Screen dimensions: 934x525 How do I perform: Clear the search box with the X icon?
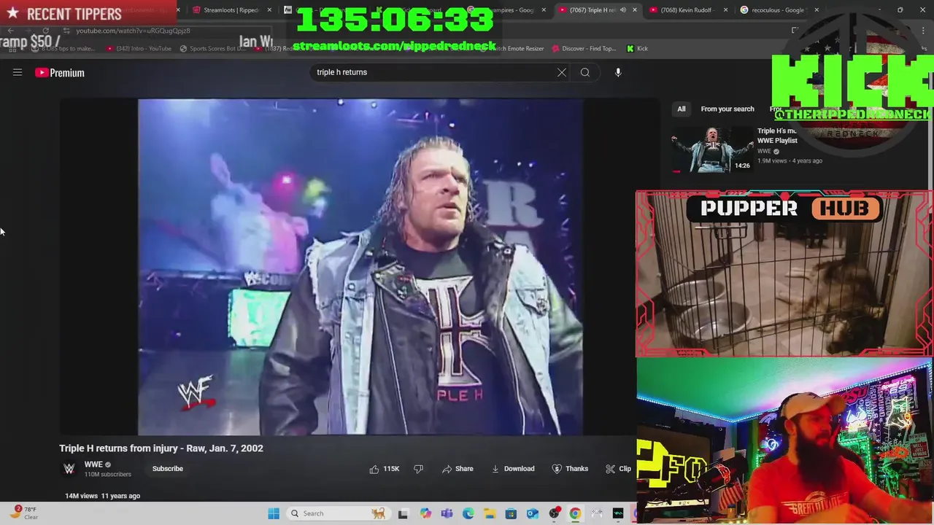pyautogui.click(x=562, y=72)
